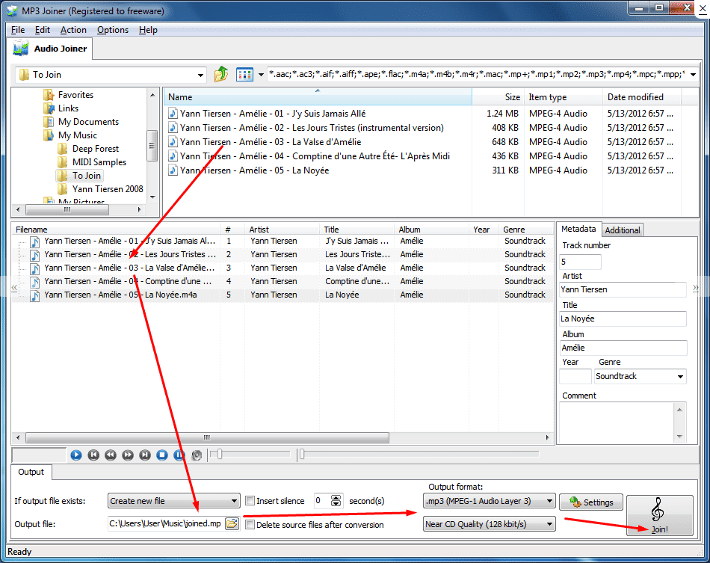
Task: Expand the file extension filter dropdown
Action: (694, 74)
